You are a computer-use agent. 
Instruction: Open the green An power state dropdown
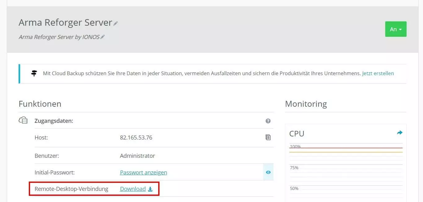(x=395, y=29)
